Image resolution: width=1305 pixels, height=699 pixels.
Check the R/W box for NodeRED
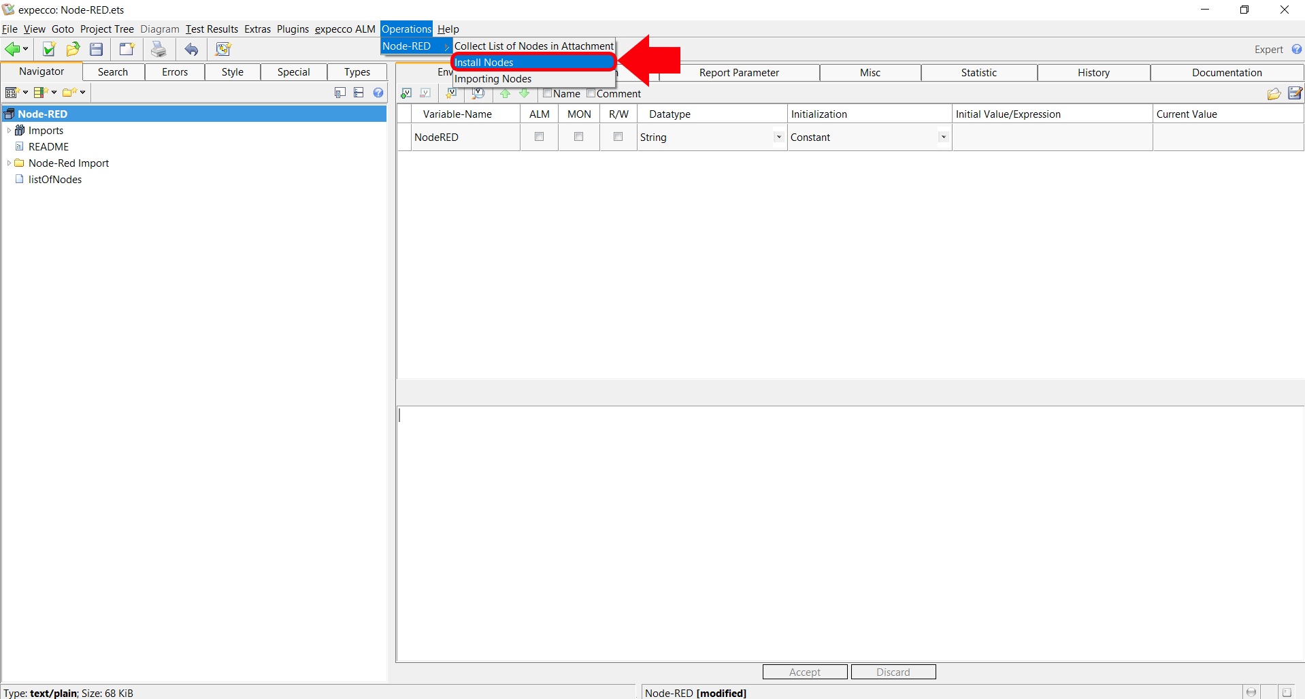[618, 137]
